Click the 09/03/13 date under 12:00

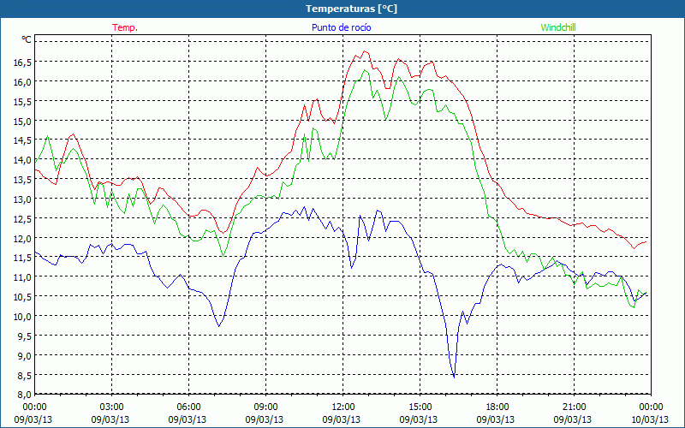coord(341,419)
